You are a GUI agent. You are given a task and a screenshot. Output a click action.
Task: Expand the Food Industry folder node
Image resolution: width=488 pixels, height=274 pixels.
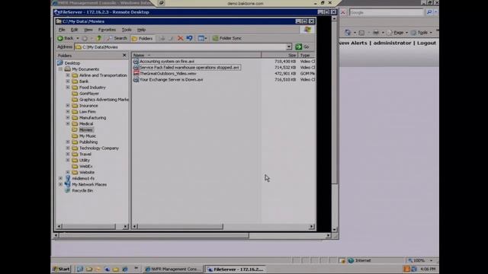(x=68, y=88)
